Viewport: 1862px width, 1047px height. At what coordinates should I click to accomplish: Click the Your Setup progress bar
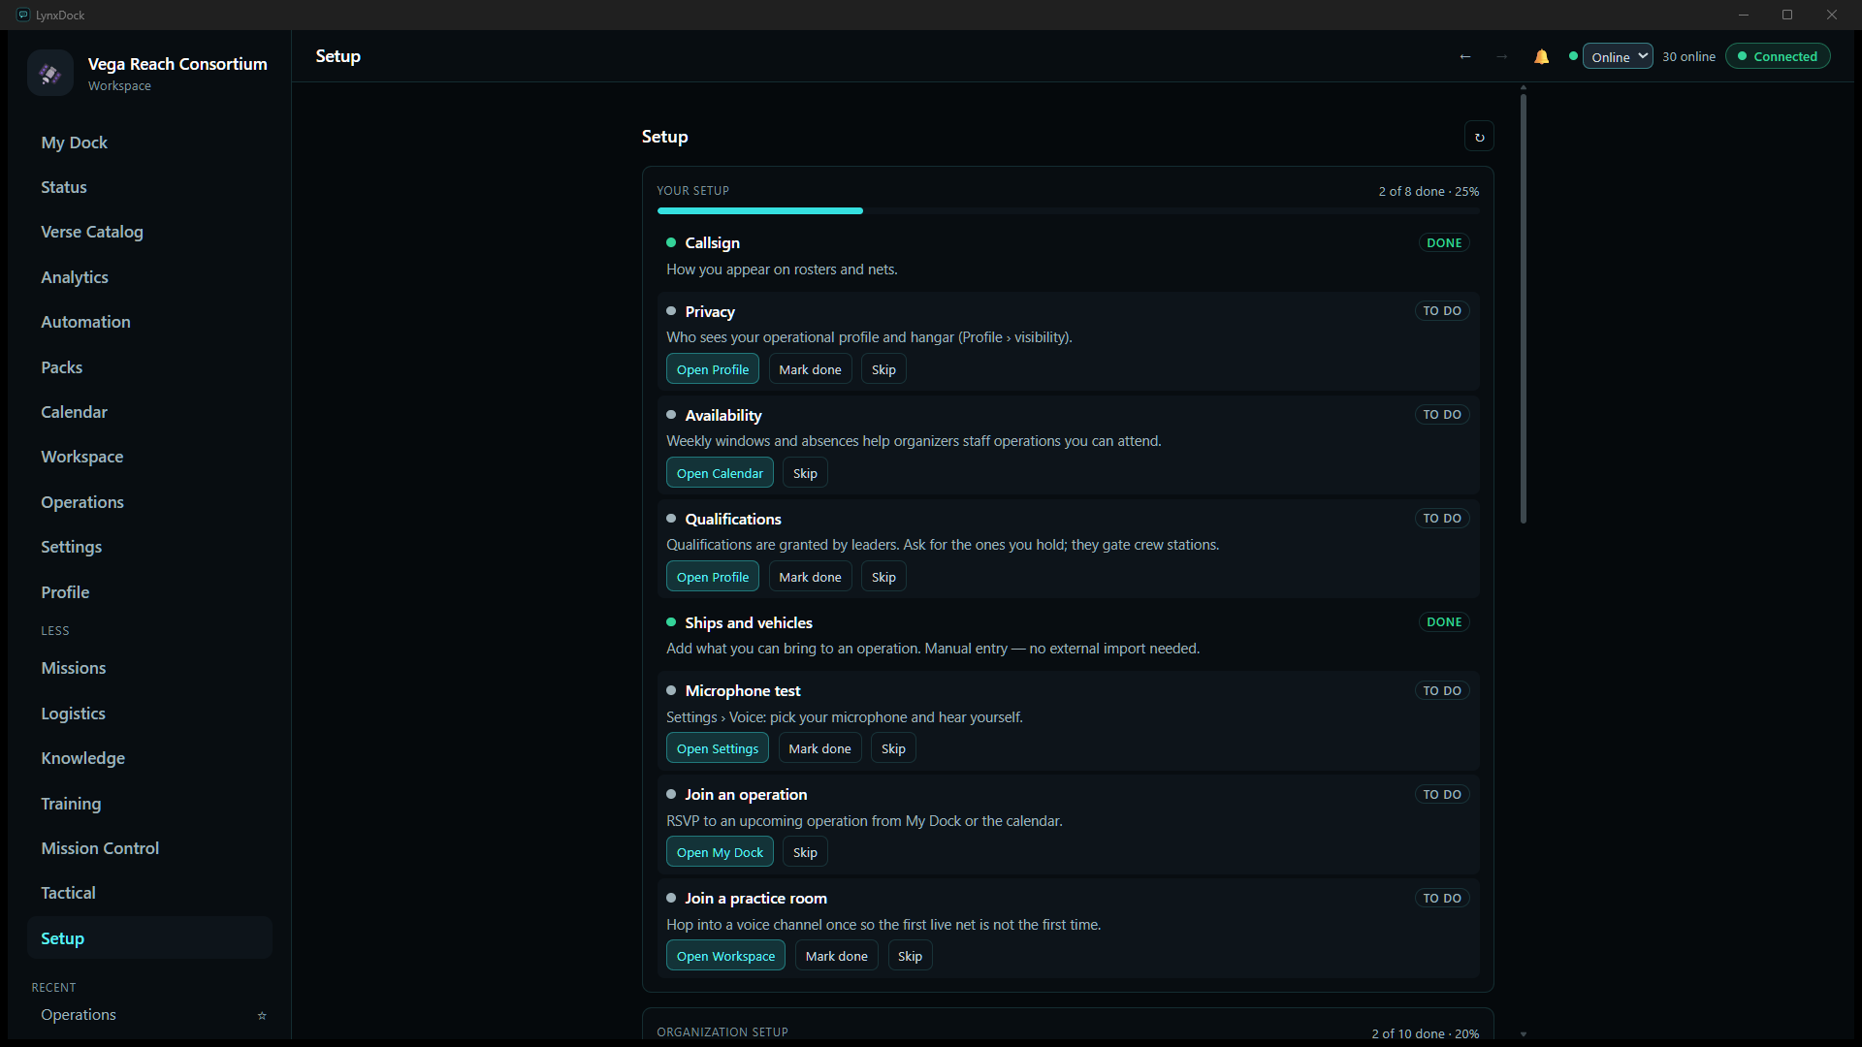coord(1068,210)
